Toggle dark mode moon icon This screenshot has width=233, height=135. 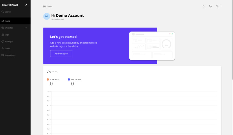coord(210,6)
